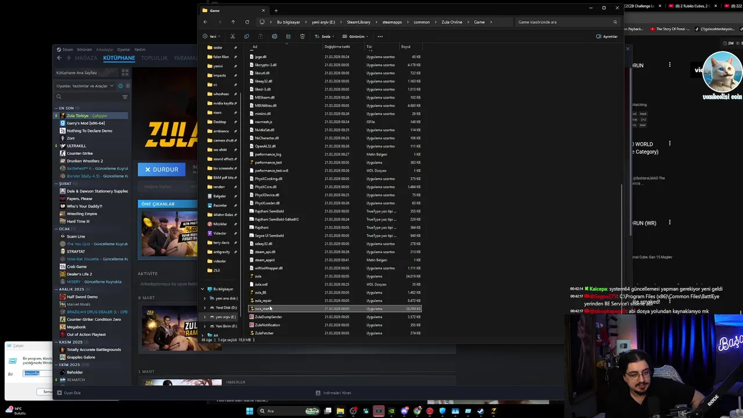Sort files by the Değiştirme tarihi column

(x=337, y=46)
